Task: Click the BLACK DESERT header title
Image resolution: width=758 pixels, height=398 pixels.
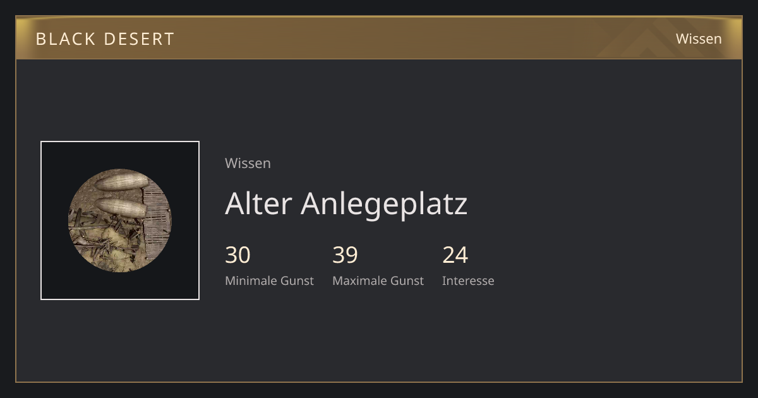Action: tap(105, 39)
